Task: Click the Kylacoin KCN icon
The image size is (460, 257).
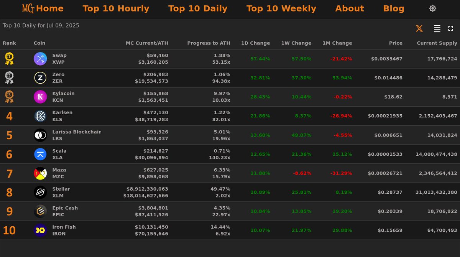Action: pos(39,97)
